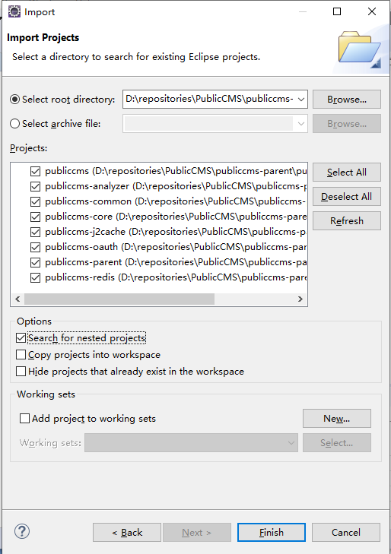Screen dimensions: 391x554
Task: Click the scroll left arrow of the projects list
Action: (x=17, y=299)
